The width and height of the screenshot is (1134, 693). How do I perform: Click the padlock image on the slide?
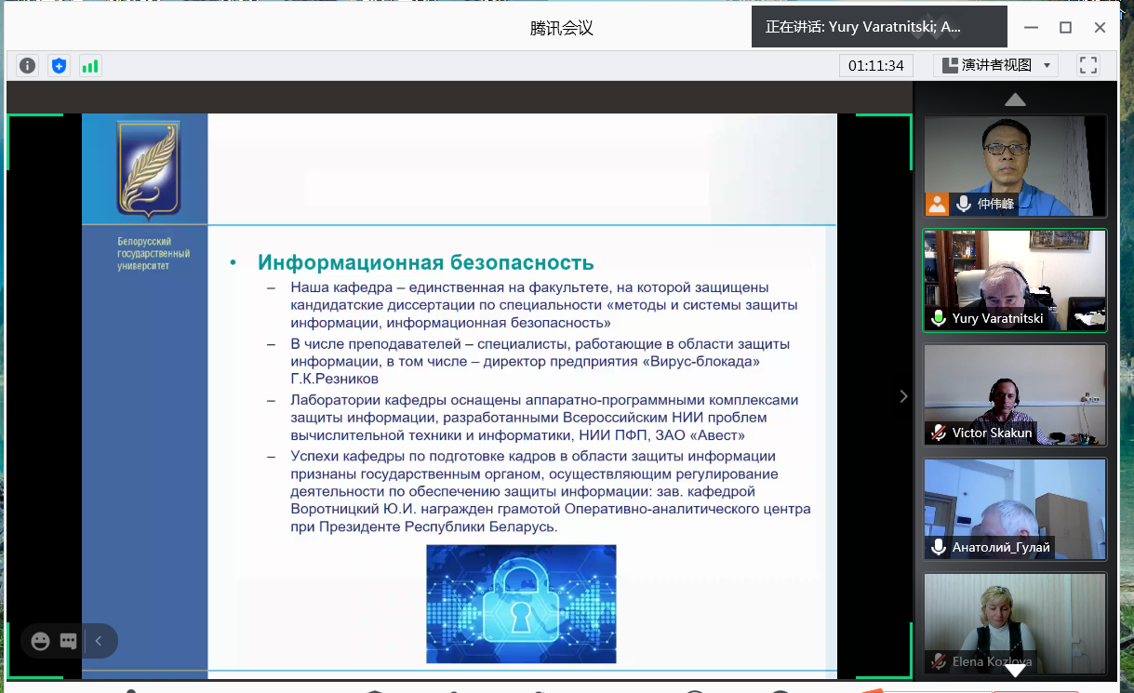521,604
